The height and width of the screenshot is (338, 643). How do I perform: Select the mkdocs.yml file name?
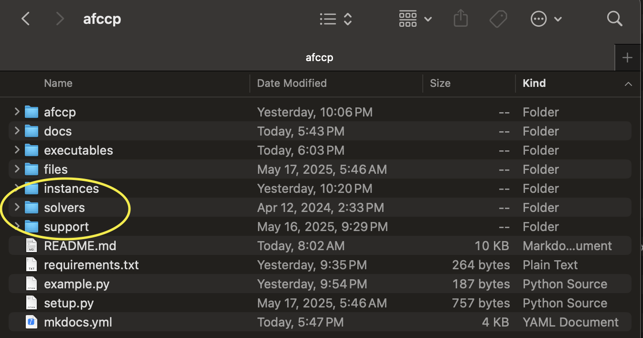pyautogui.click(x=78, y=322)
